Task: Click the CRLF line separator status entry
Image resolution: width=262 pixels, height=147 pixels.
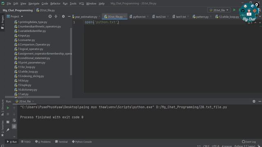Action: [x=206, y=146]
